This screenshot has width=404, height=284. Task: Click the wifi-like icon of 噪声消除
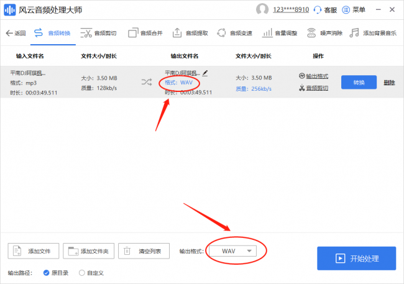click(311, 33)
